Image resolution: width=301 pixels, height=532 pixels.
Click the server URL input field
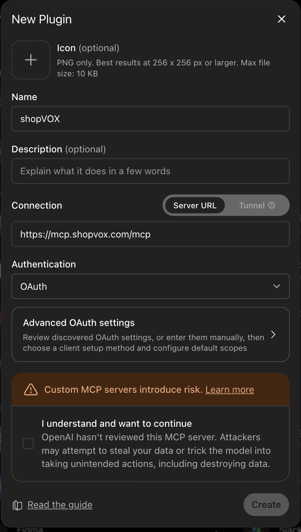click(x=150, y=234)
